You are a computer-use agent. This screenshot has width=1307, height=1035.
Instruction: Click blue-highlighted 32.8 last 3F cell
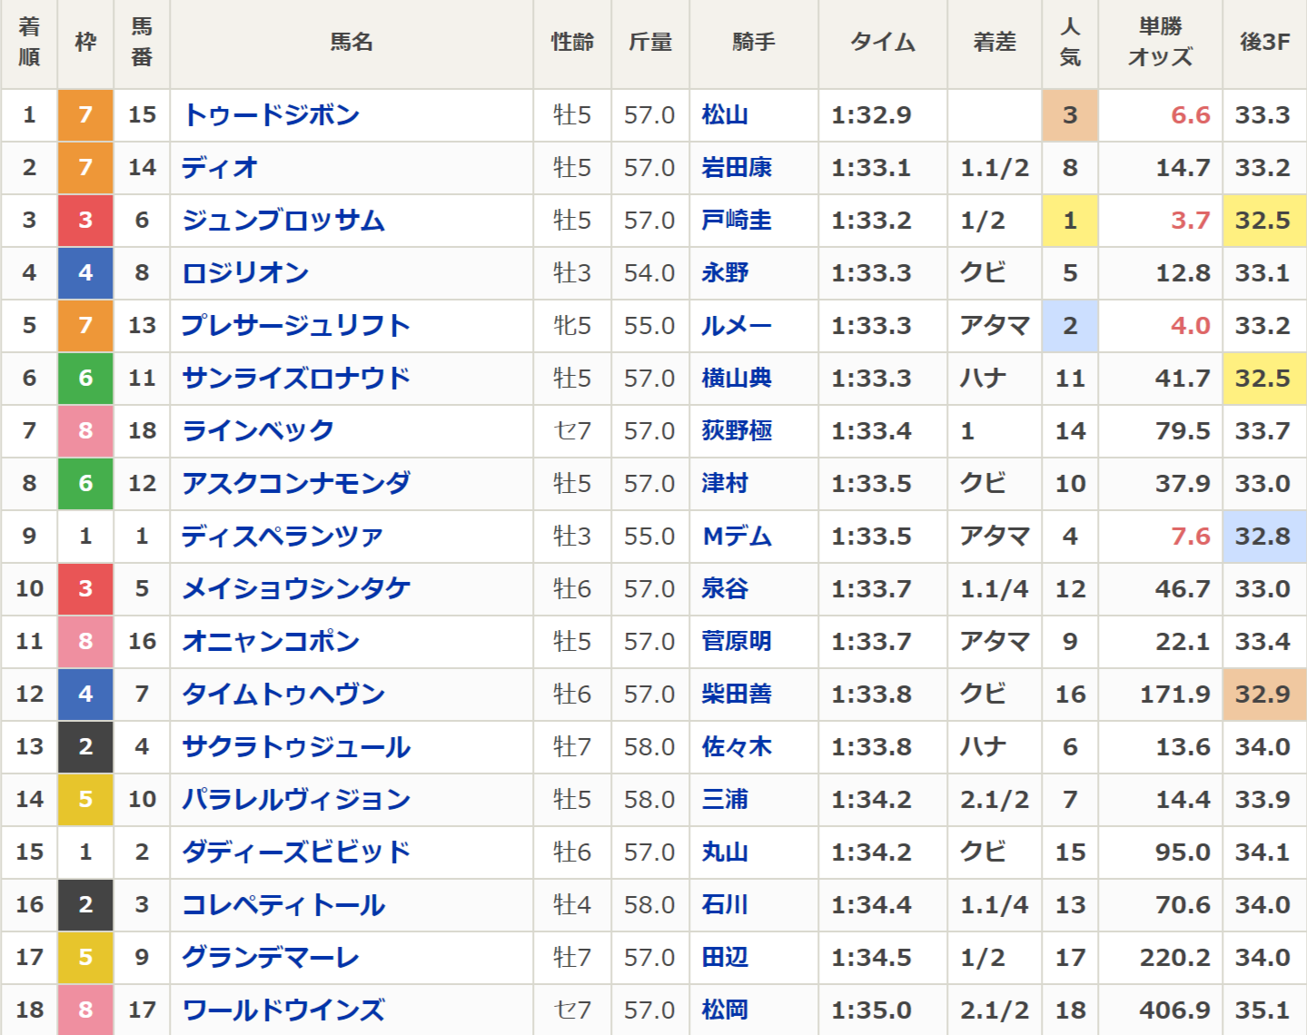coord(1262,537)
